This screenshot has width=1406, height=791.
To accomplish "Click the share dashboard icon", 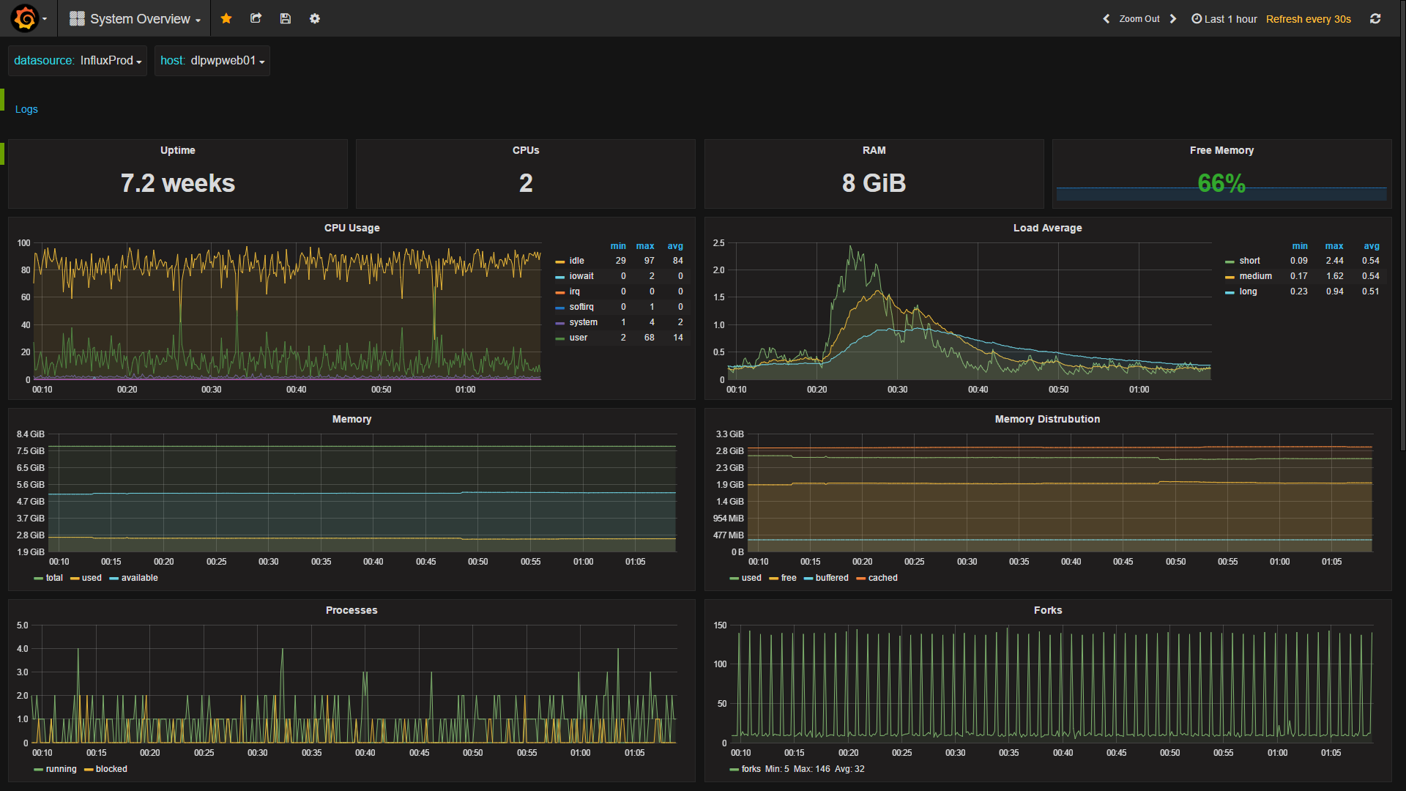I will click(256, 18).
